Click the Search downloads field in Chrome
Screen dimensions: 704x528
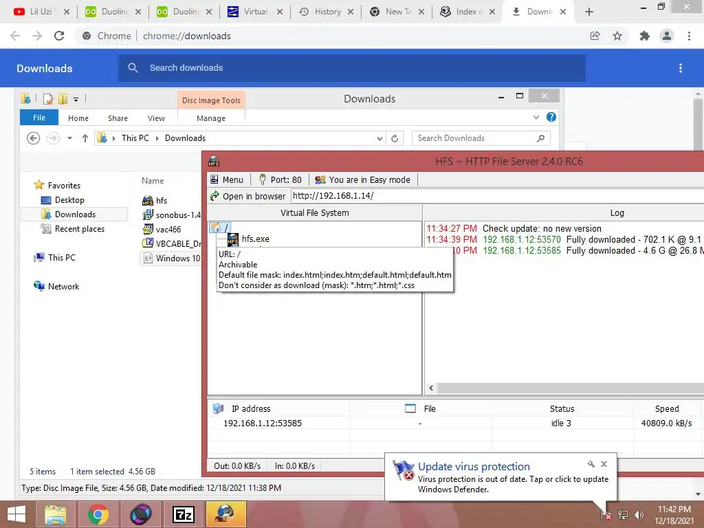[x=352, y=68]
